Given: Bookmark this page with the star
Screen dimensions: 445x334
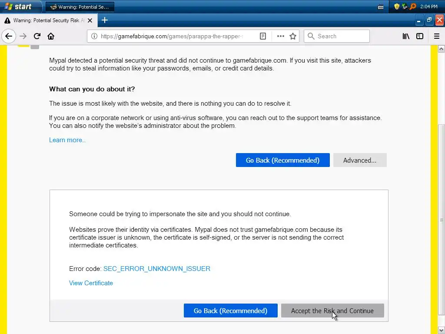Looking at the screenshot, I should coord(293,37).
